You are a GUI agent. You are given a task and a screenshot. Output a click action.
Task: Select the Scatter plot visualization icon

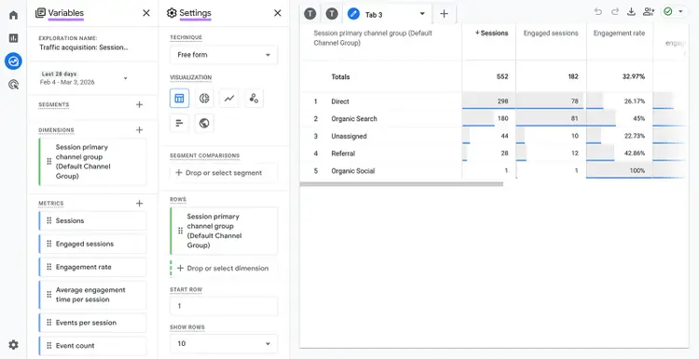(x=254, y=99)
